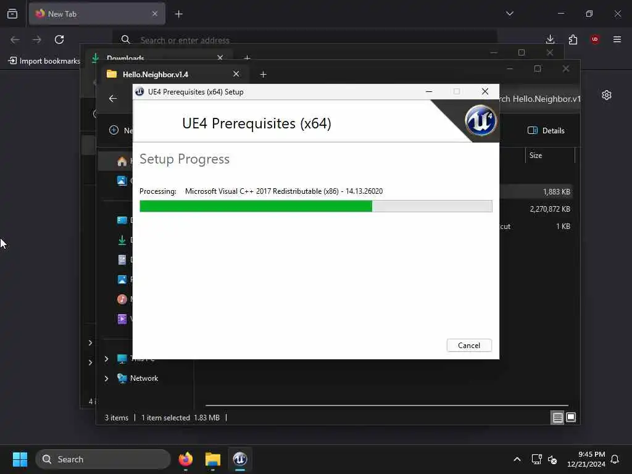This screenshot has width=632, height=474.
Task: Show hidden system tray icons
Action: 517,459
